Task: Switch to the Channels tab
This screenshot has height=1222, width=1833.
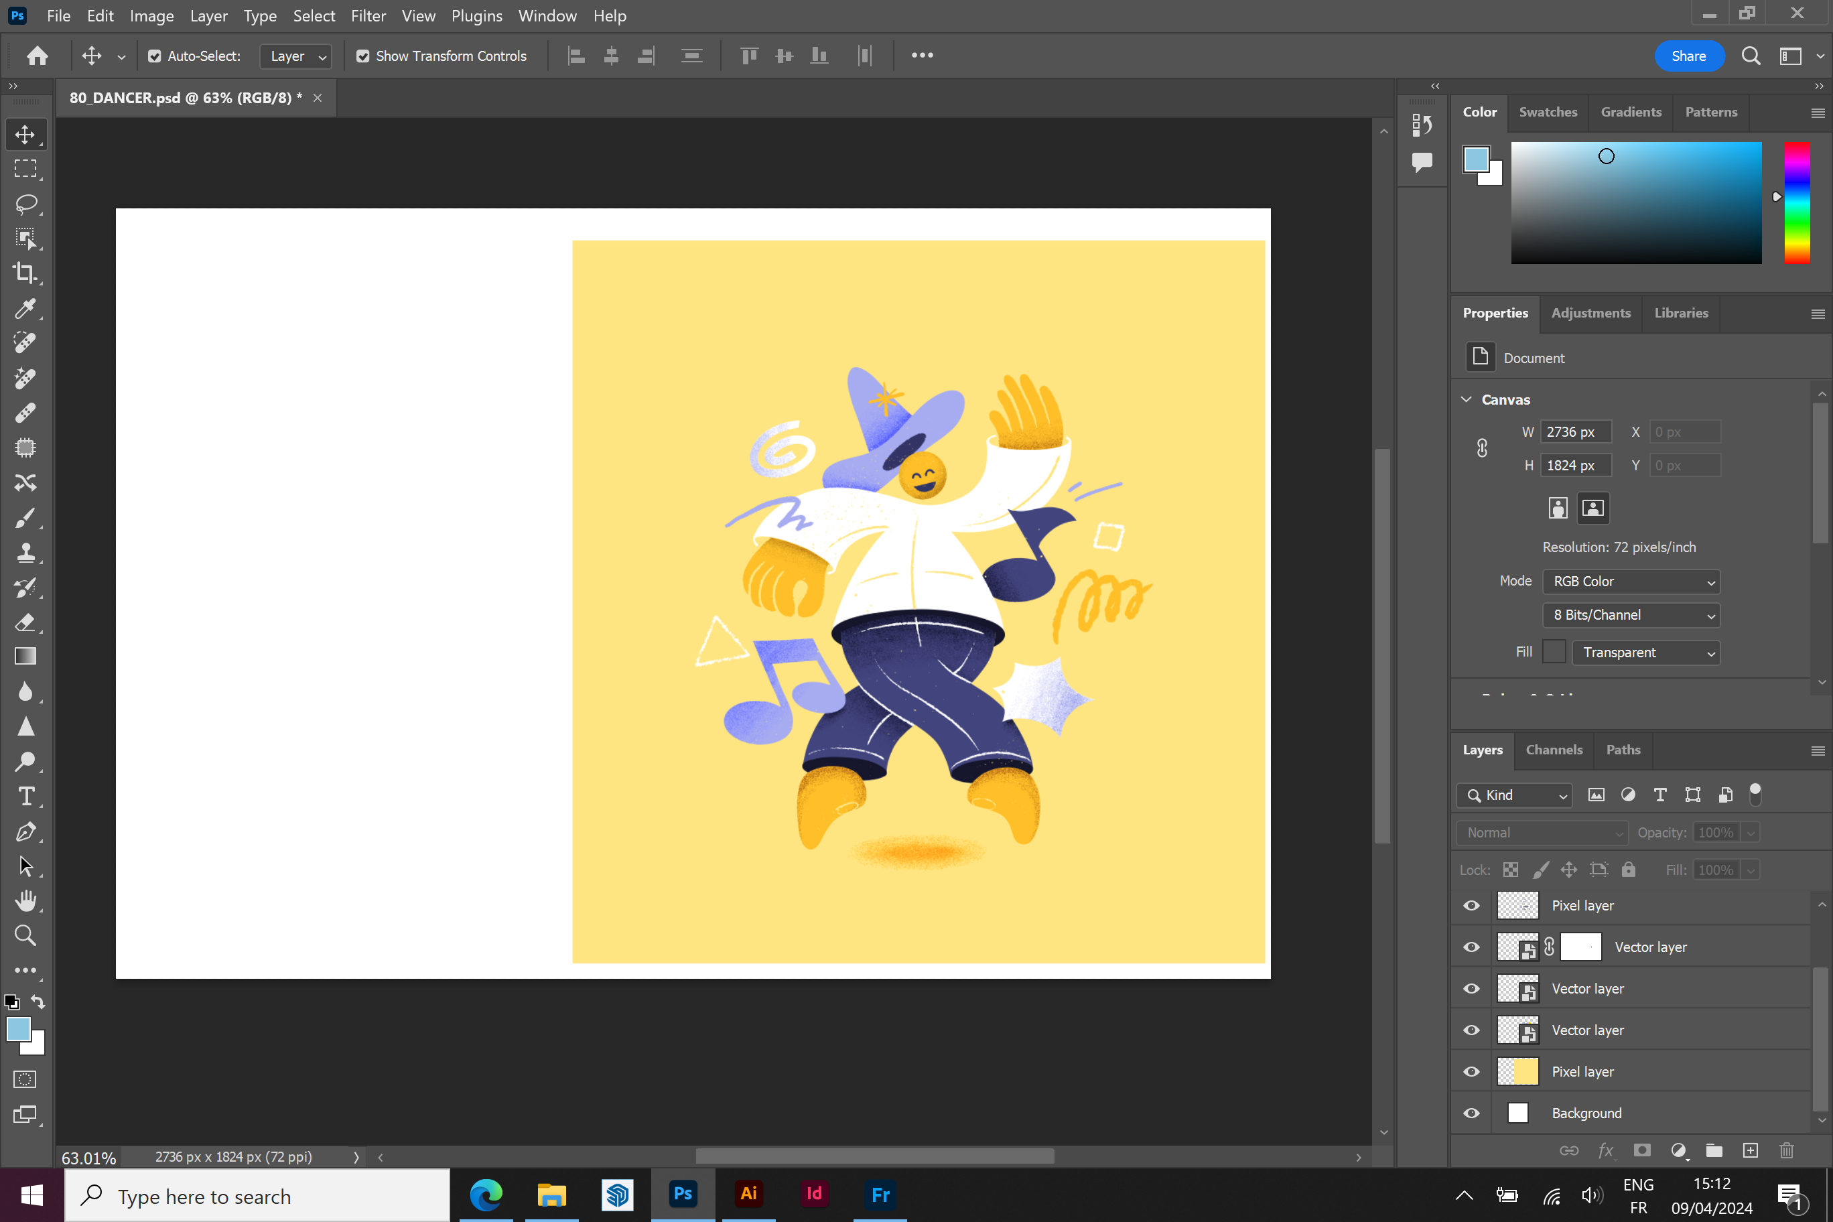Action: (x=1553, y=750)
